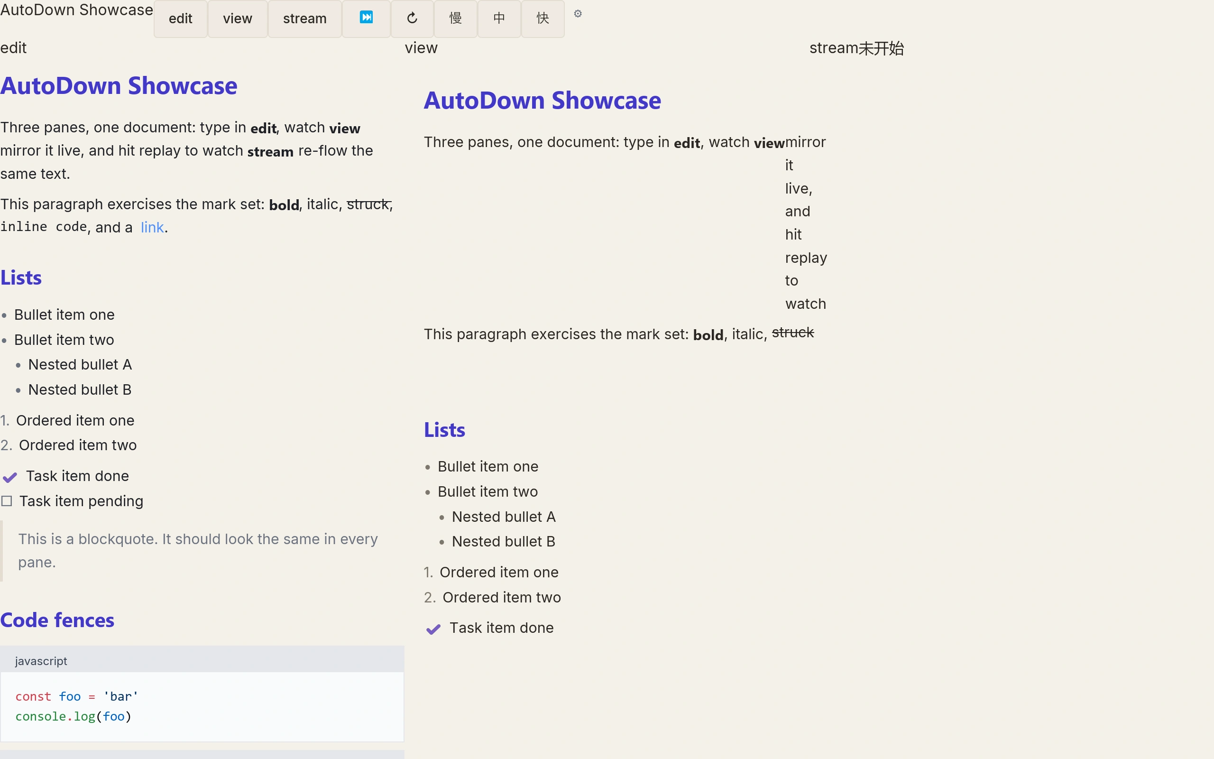The image size is (1214, 759).
Task: Click the 'AutoDown Showcase' title at top left
Action: click(x=77, y=9)
